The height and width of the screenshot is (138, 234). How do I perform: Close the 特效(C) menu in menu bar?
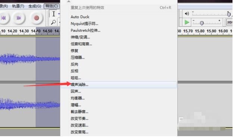pyautogui.click(x=52, y=6)
